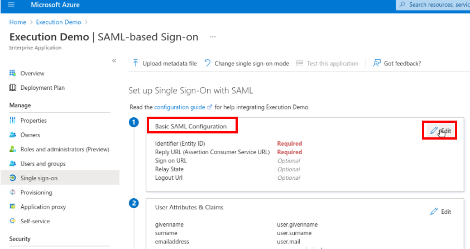470x249 pixels.
Task: Click the search magnifier icon
Action: 402,4
